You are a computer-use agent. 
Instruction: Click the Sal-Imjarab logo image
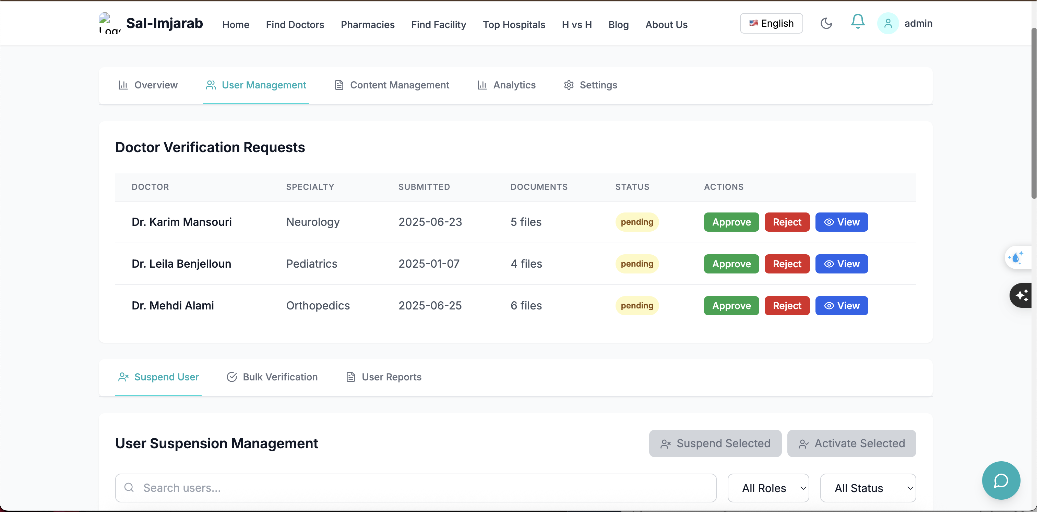click(109, 23)
